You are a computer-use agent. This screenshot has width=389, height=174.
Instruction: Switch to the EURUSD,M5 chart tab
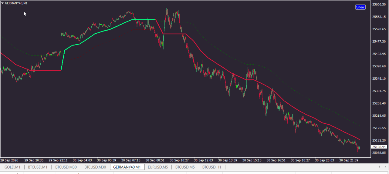pyautogui.click(x=158, y=167)
